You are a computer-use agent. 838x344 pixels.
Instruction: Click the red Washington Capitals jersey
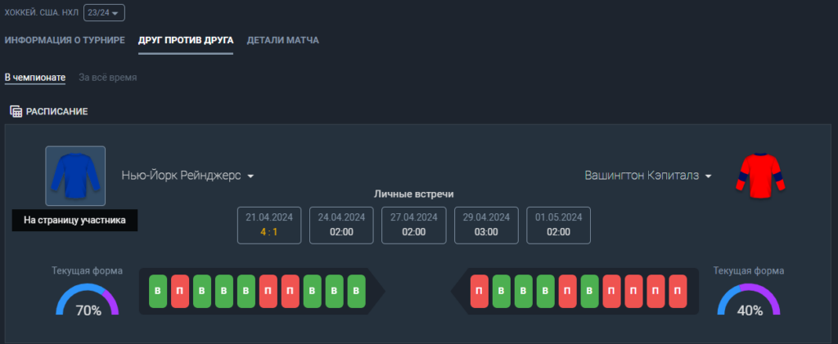pyautogui.click(x=760, y=176)
